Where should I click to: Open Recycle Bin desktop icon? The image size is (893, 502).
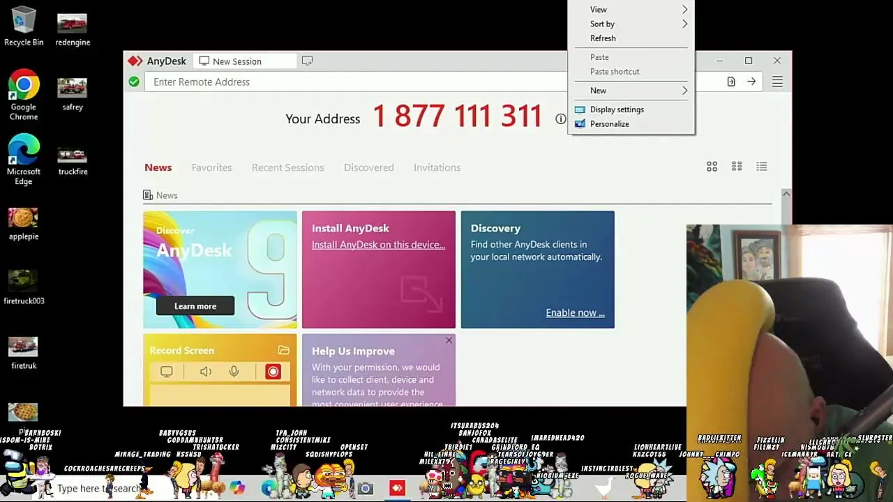[x=24, y=26]
